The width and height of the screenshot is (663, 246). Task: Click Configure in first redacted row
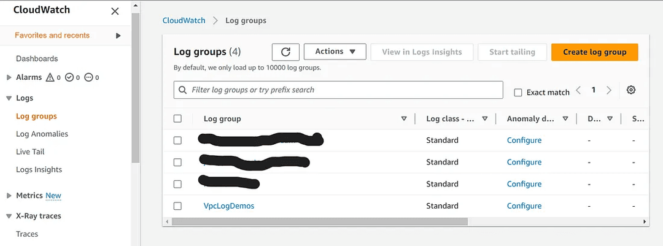click(x=524, y=140)
